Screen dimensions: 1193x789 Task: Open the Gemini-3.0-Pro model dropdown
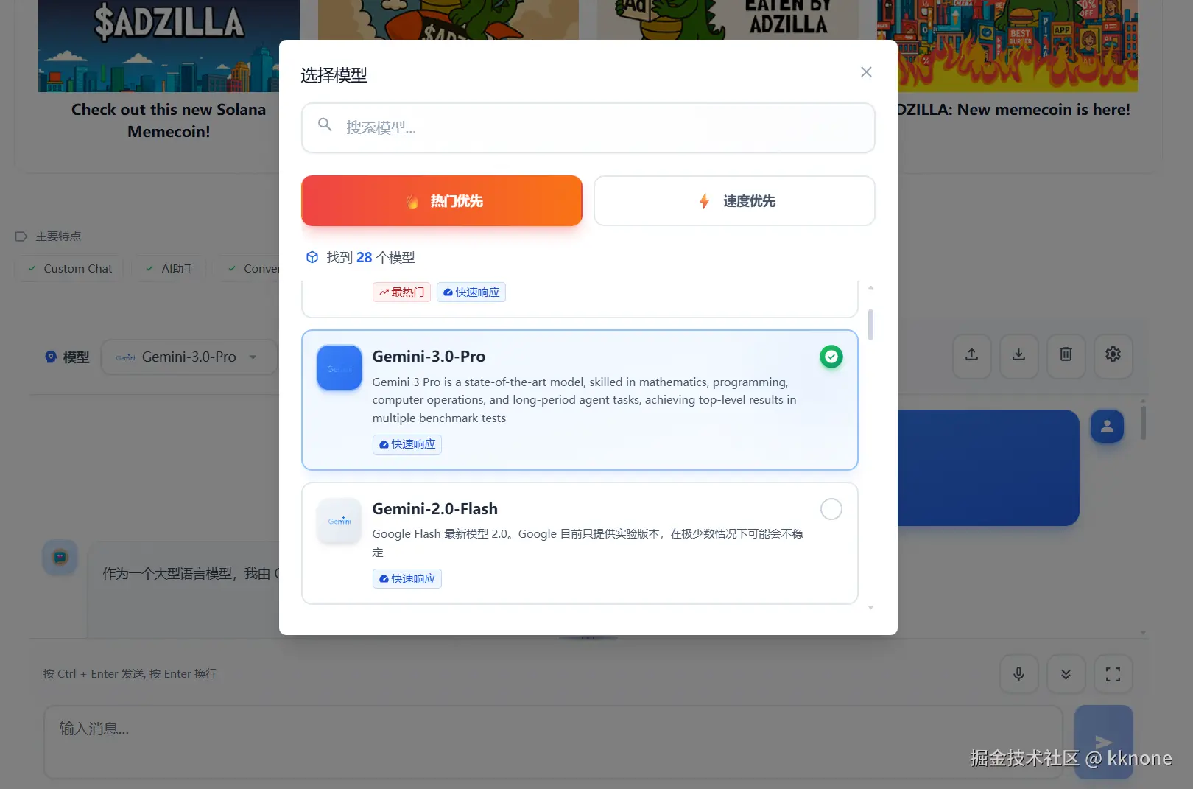[189, 357]
